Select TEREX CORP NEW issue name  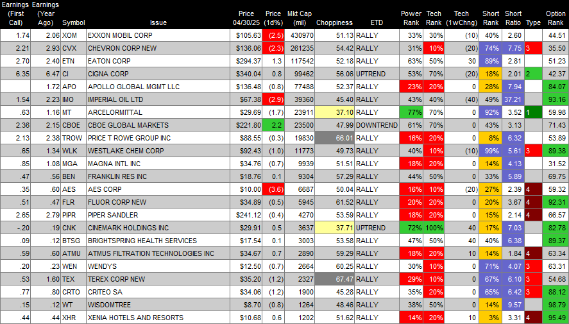pos(116,279)
